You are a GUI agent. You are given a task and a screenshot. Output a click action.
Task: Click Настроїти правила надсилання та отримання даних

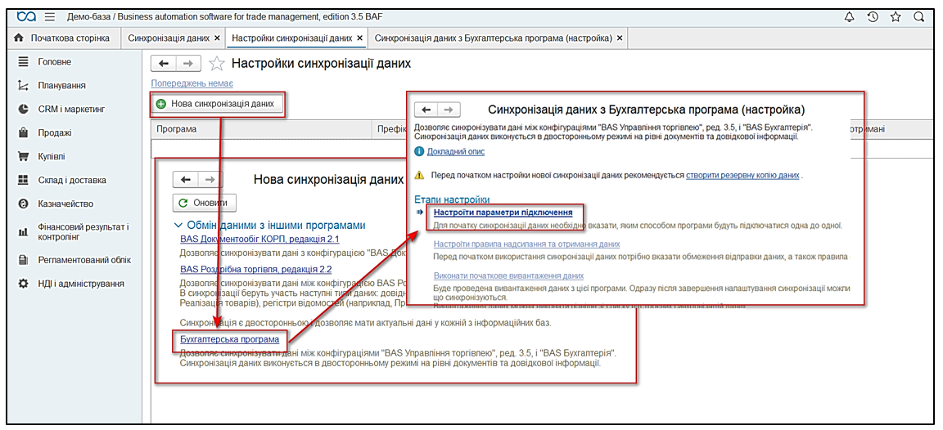coord(527,244)
